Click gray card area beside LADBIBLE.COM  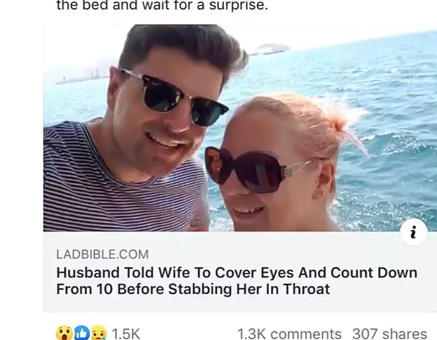click(x=279, y=254)
